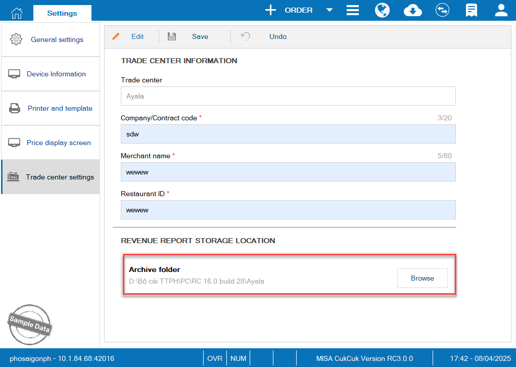Click the TRADE CENTER INFORMATION heading
Screen dimensions: 516x367
pyautogui.click(x=179, y=61)
